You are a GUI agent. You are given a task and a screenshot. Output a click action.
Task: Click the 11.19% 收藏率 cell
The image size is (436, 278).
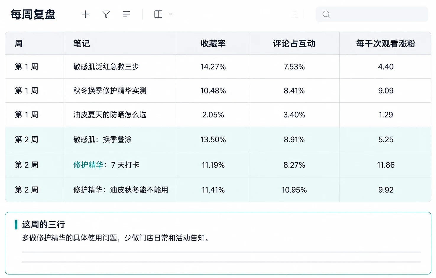coord(213,165)
